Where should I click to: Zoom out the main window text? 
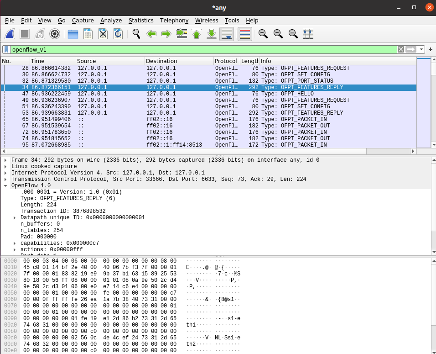click(278, 34)
